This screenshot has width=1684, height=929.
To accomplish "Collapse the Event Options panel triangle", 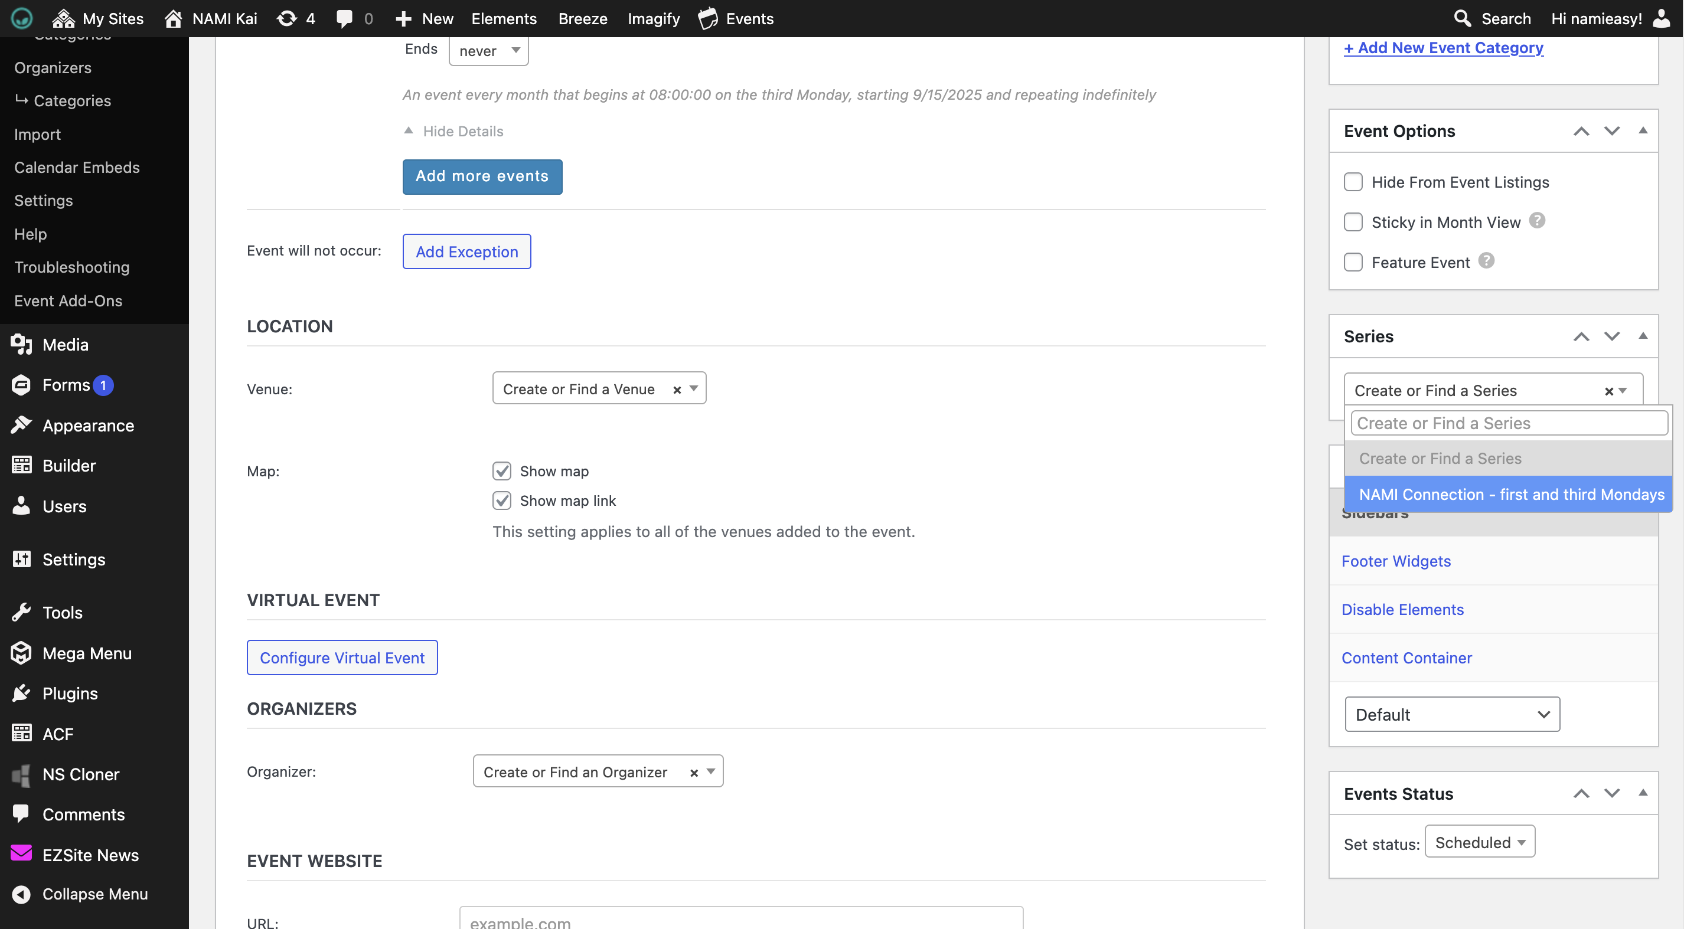I will pyautogui.click(x=1642, y=130).
